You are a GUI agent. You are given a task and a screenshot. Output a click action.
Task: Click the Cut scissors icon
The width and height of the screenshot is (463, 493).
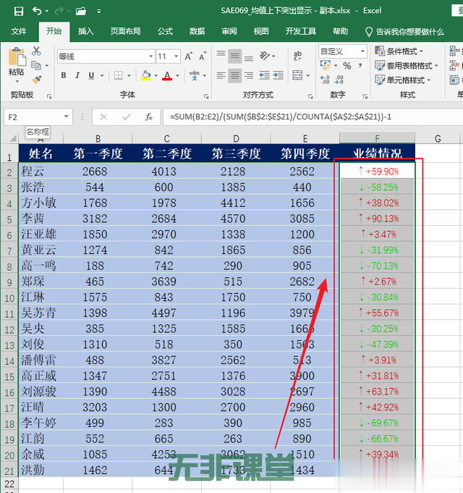click(x=36, y=51)
